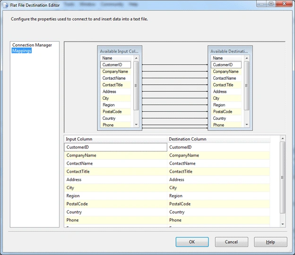
Task: Click CustomerID in Destination Column grid
Action: click(218, 147)
